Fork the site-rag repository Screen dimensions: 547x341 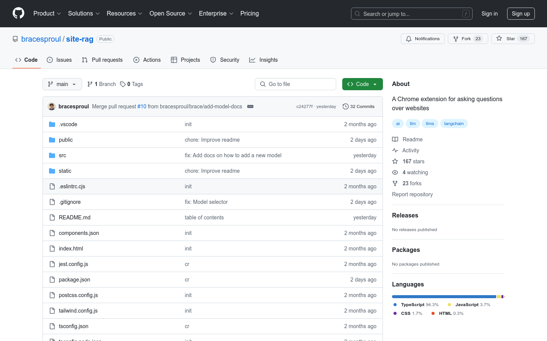[468, 39]
